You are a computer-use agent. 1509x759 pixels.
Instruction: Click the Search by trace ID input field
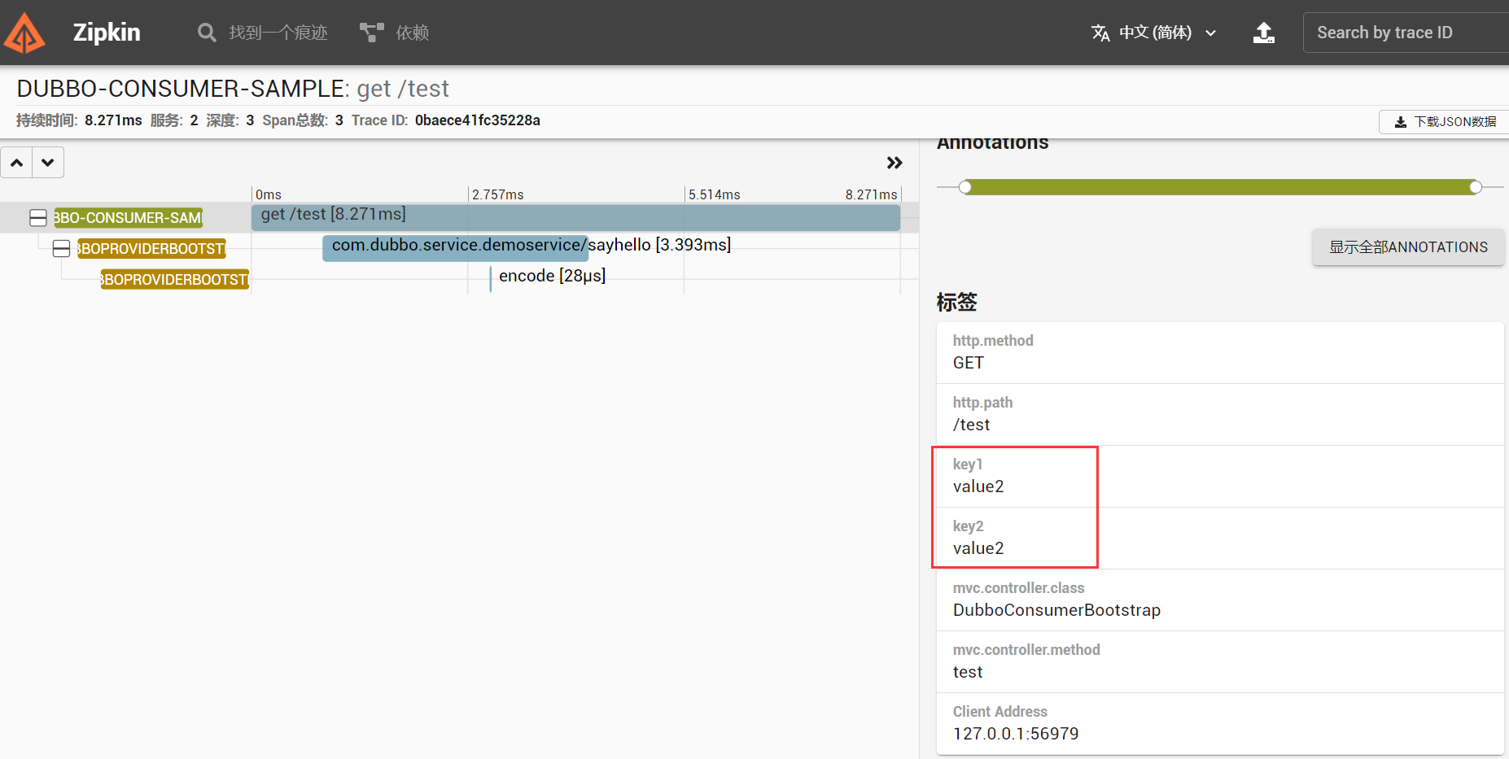pyautogui.click(x=1406, y=32)
